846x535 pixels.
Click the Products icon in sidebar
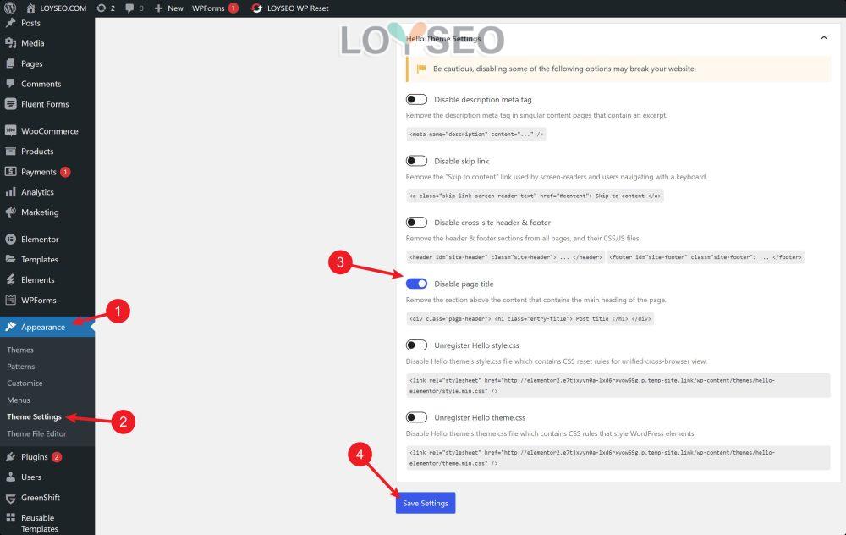[x=10, y=152]
